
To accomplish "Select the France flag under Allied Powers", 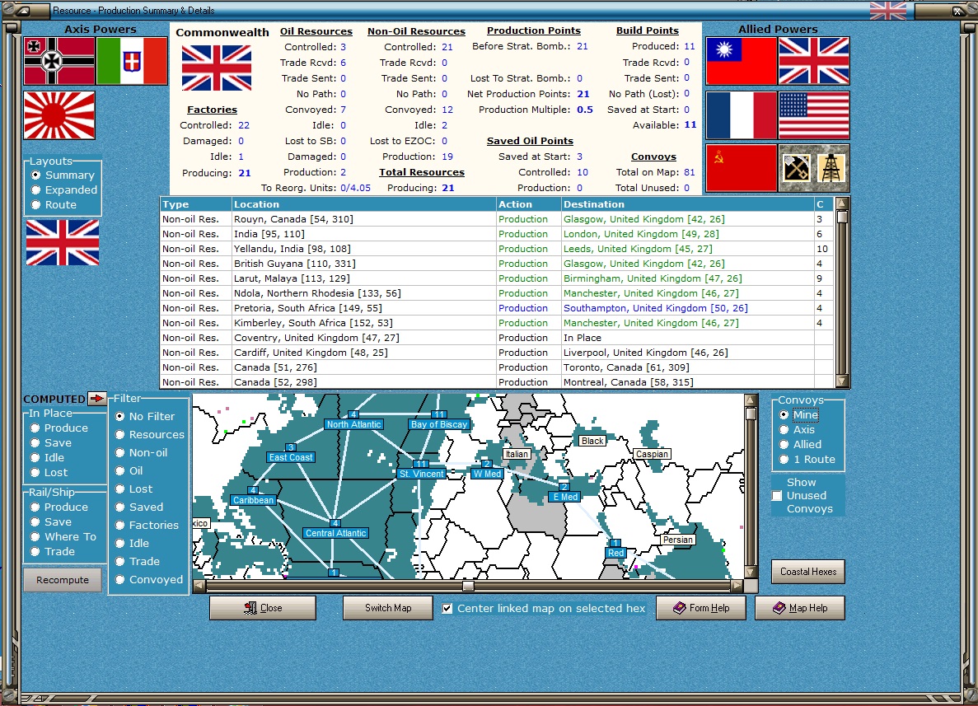I will coord(741,115).
